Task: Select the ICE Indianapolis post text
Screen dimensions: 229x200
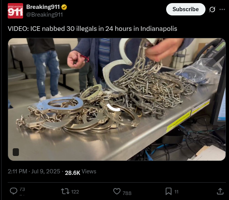Action: click(92, 29)
